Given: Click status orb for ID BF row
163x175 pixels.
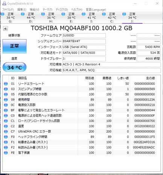Looking at the screenshot, I should tap(6, 110).
